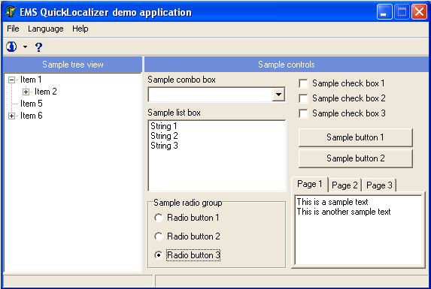Viewport: 431px width, 289px height.
Task: Minimize the demo application window
Action: pos(384,12)
